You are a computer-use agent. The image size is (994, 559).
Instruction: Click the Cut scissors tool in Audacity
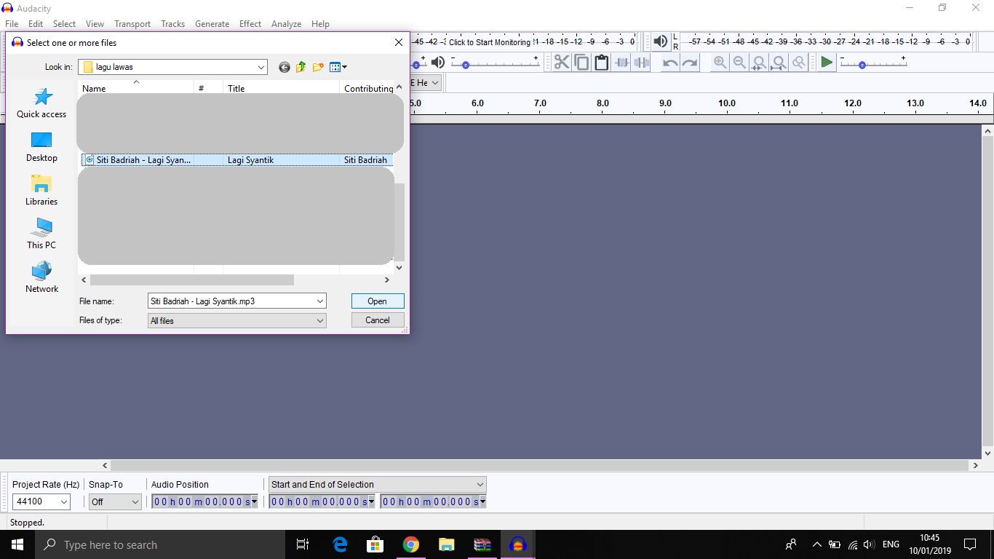click(562, 63)
